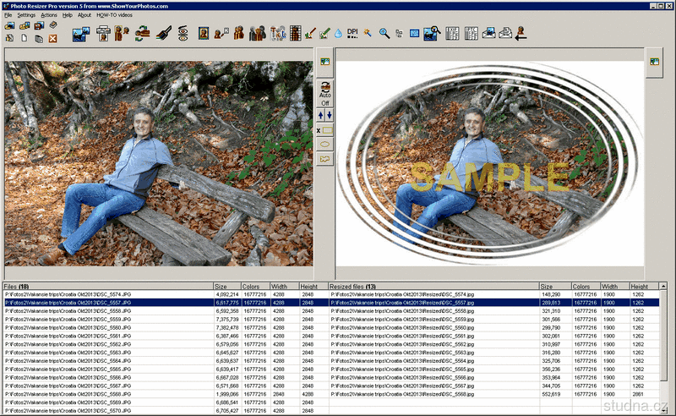Click the eye preview icon
The height and width of the screenshot is (416, 676).
tap(182, 33)
